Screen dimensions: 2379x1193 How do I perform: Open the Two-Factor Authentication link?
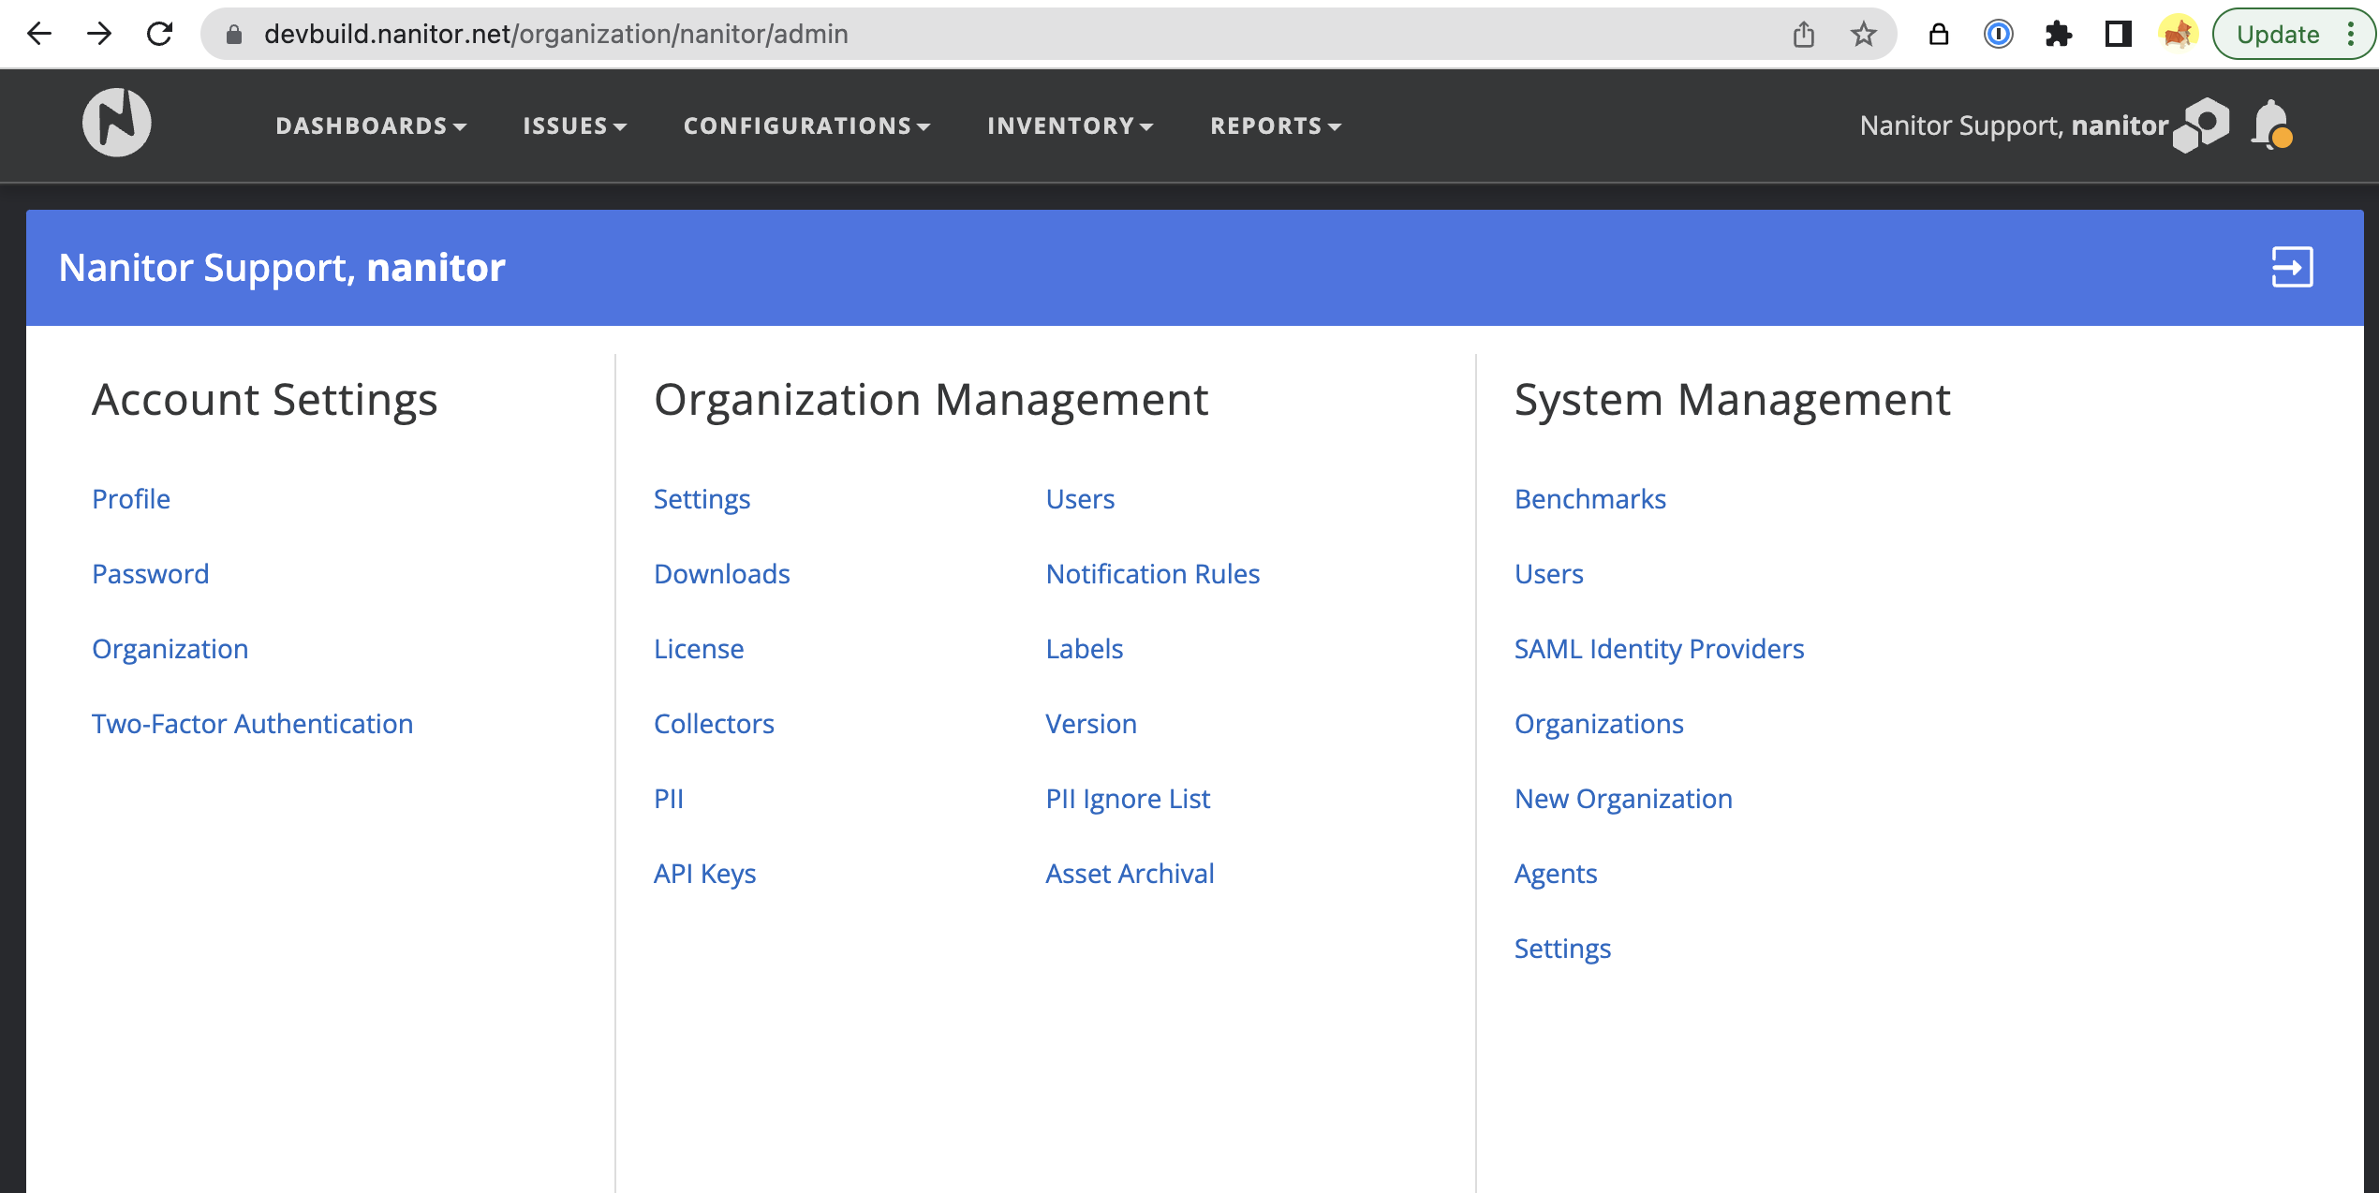252,724
